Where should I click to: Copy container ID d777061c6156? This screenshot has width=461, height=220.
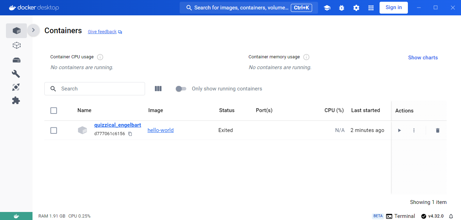[130, 134]
